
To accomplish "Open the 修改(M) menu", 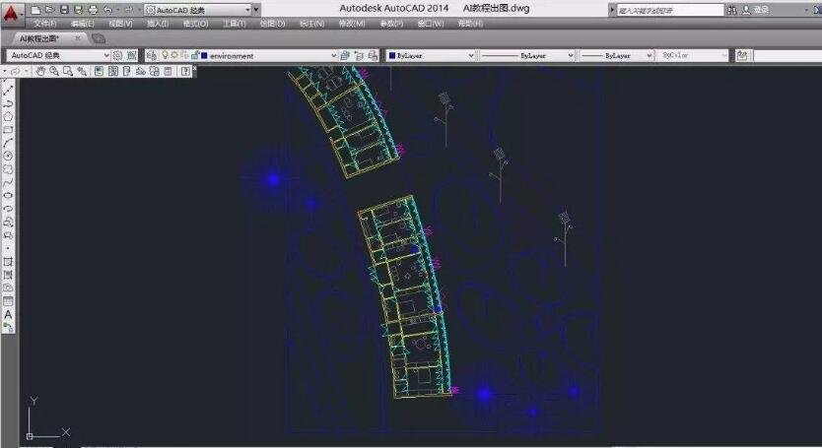I will pos(352,23).
